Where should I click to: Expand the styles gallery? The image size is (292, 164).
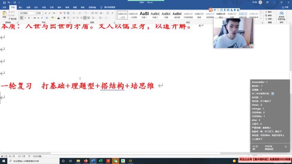tap(260, 18)
